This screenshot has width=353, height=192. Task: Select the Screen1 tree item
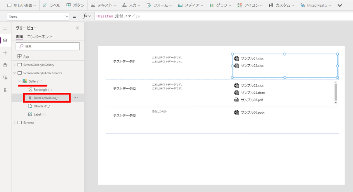tap(29, 122)
